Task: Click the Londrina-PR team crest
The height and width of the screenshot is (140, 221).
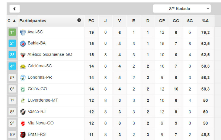Action: click(23, 78)
